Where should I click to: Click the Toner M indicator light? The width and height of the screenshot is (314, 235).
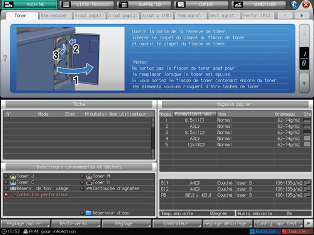coord(82,176)
